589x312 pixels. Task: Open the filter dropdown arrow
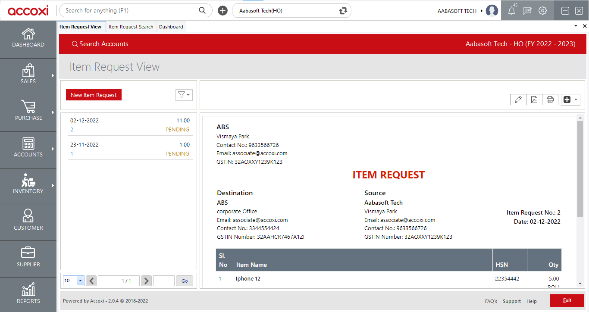(x=188, y=95)
